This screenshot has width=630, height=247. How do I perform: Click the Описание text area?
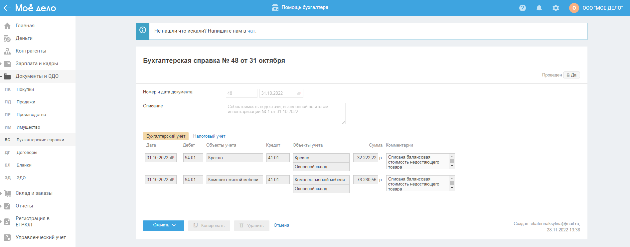[286, 113]
